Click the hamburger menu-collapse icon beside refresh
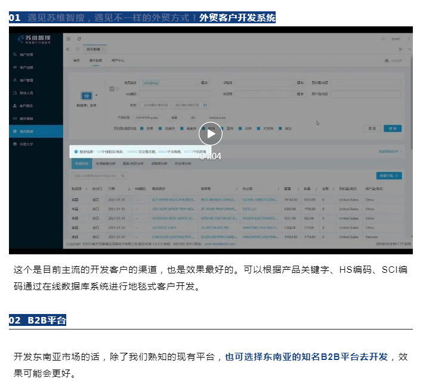The width and height of the screenshot is (423, 391). (x=69, y=39)
